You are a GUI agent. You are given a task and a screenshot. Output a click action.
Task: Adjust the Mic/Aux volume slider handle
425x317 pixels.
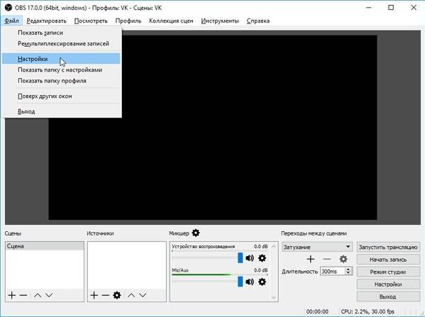click(x=240, y=282)
